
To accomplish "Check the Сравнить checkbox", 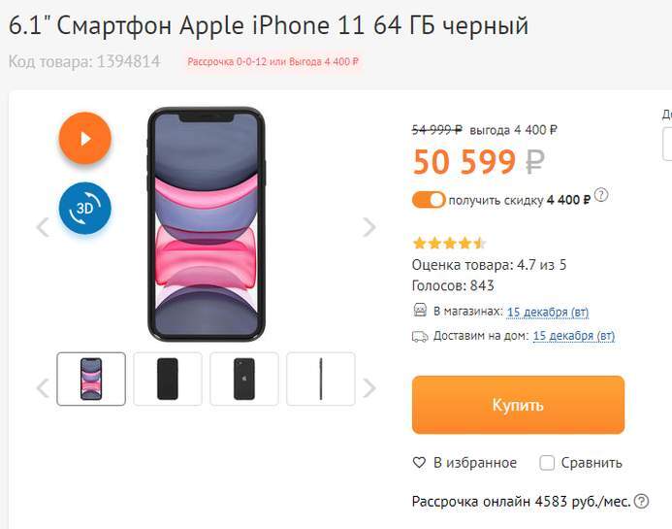I will coord(547,462).
